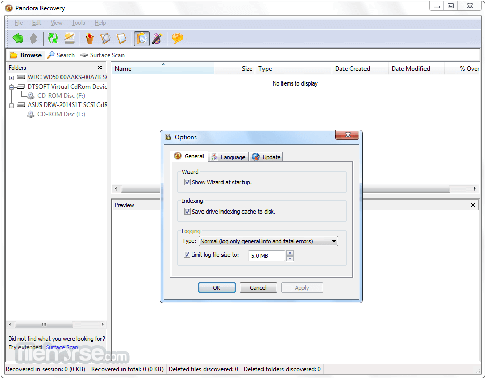The image size is (486, 379).
Task: Click Cancel in the Options dialog
Action: (x=258, y=288)
